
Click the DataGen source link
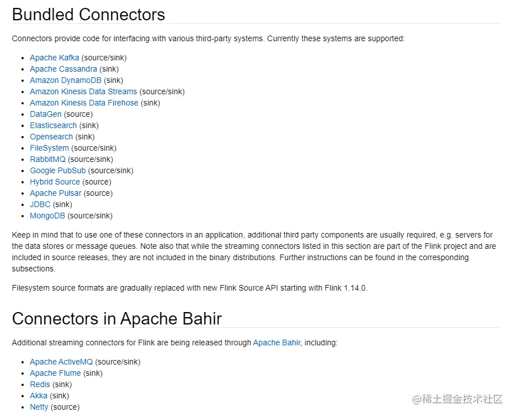click(x=46, y=114)
